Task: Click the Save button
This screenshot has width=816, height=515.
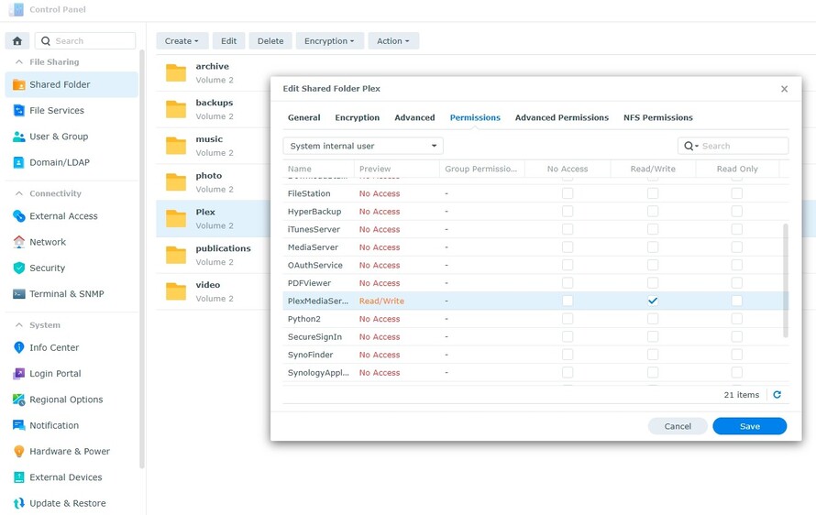Action: (x=749, y=426)
